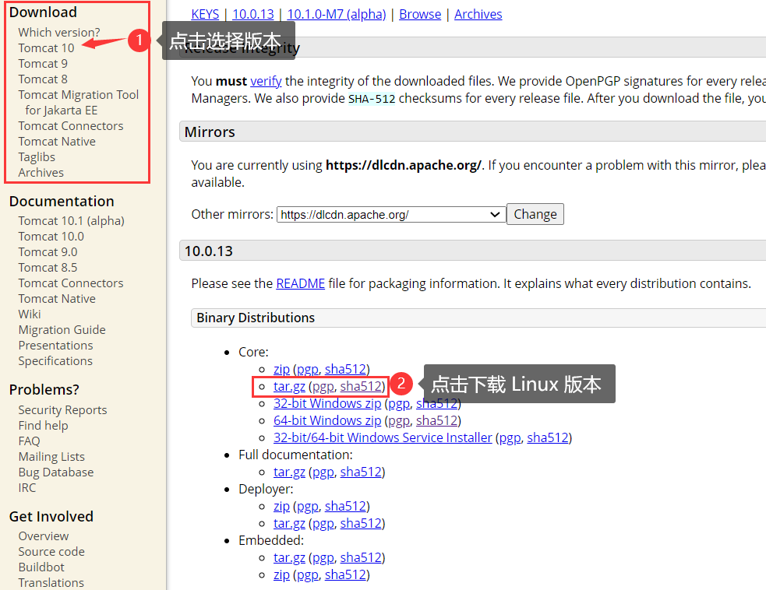Open the Translations link
Viewport: 766px width, 590px height.
click(x=51, y=583)
